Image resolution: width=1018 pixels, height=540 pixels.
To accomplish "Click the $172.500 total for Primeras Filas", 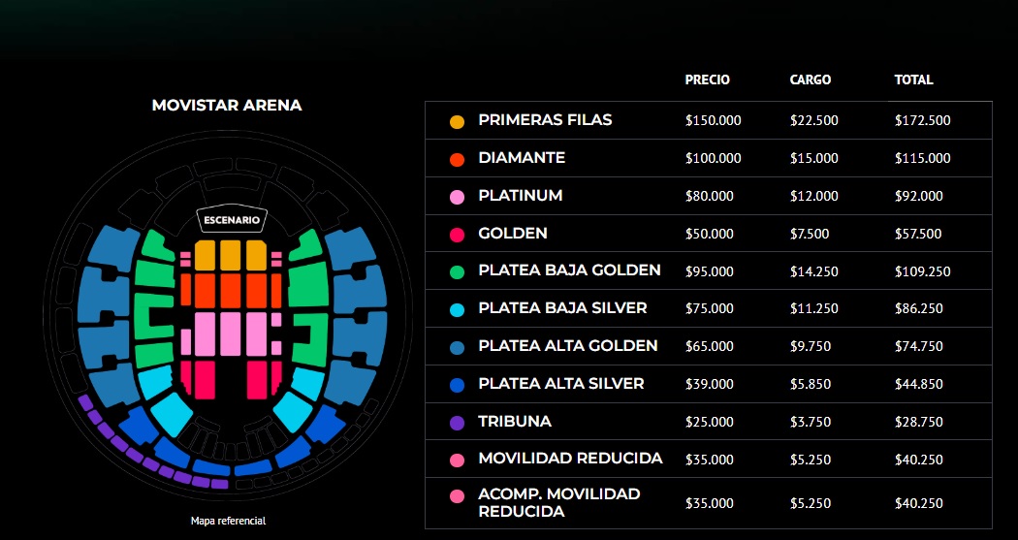I will coord(922,121).
